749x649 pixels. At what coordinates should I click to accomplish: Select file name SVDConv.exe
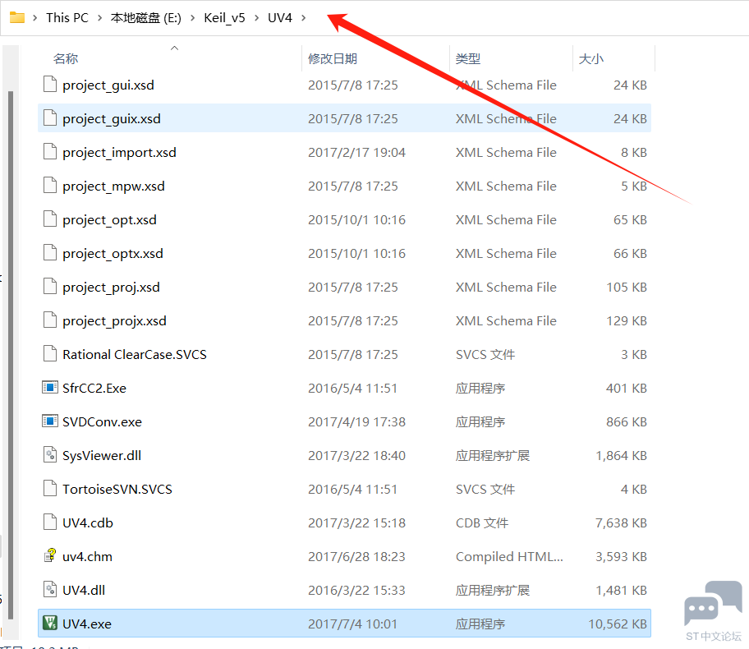[x=102, y=422]
